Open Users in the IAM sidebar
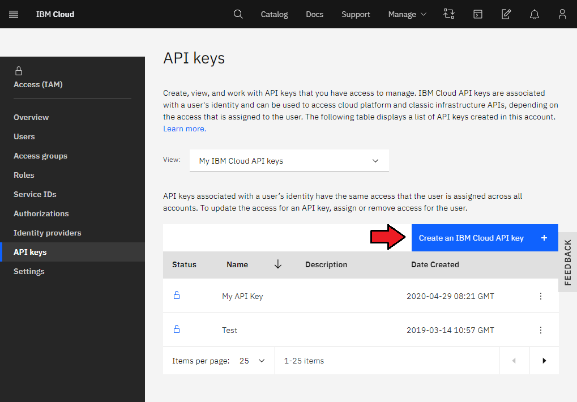 coord(24,136)
